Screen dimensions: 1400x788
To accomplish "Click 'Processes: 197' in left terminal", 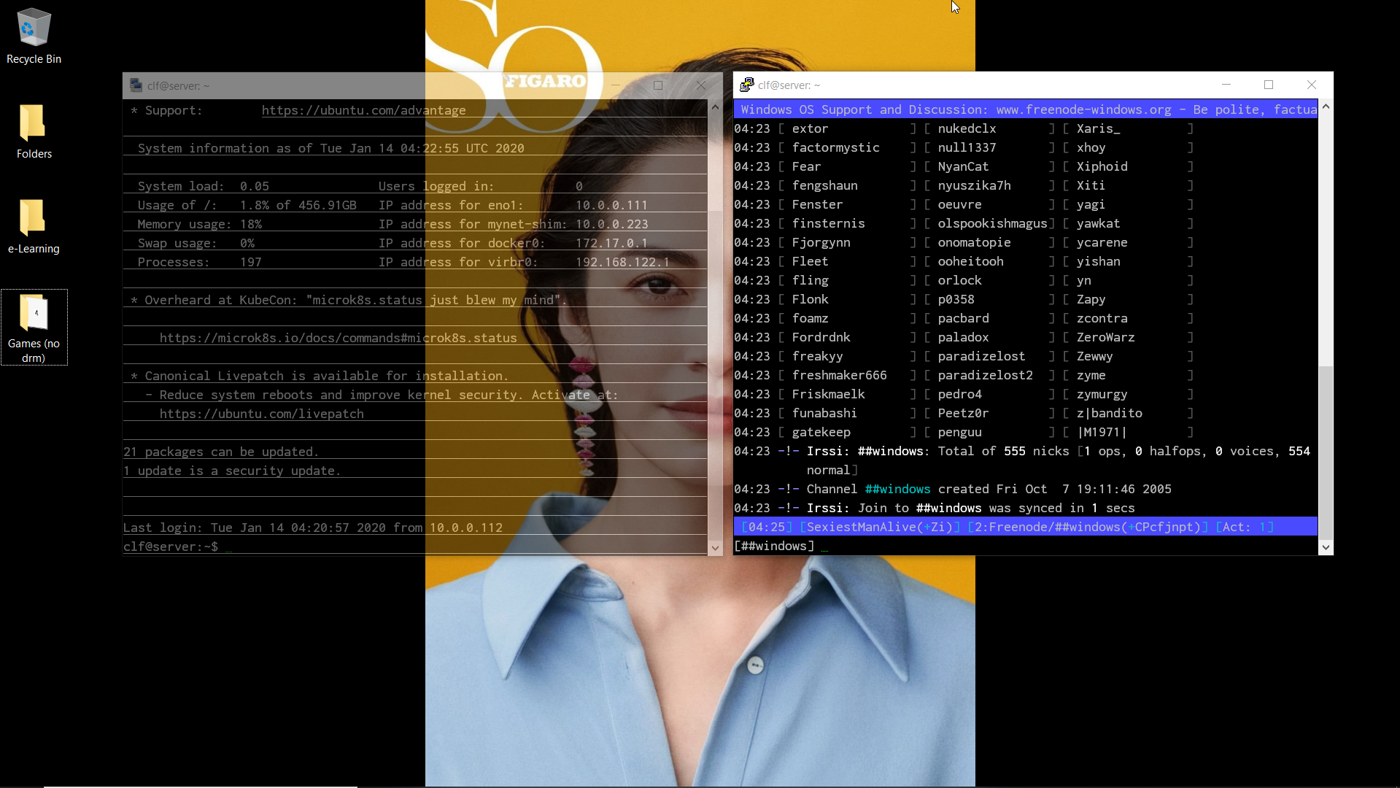I will [200, 262].
